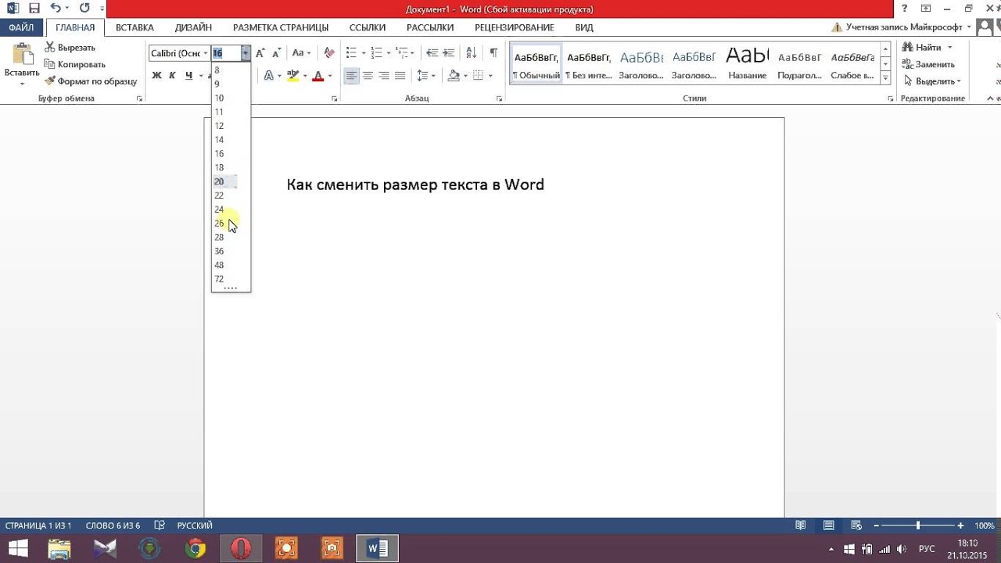This screenshot has width=1001, height=563.
Task: Open Windows Start button
Action: tap(18, 549)
